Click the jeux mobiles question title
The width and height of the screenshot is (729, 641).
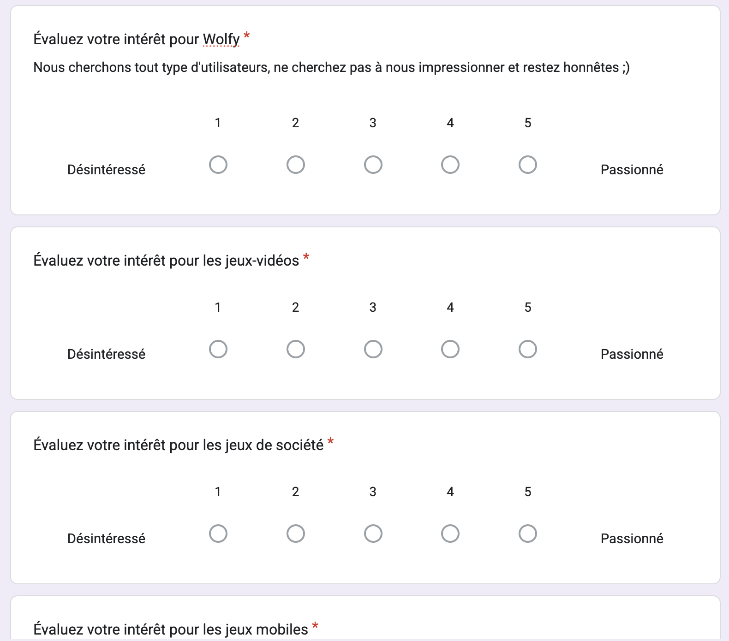[170, 629]
